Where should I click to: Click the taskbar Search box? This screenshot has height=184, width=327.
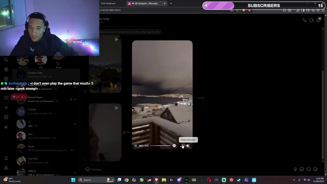(96, 180)
